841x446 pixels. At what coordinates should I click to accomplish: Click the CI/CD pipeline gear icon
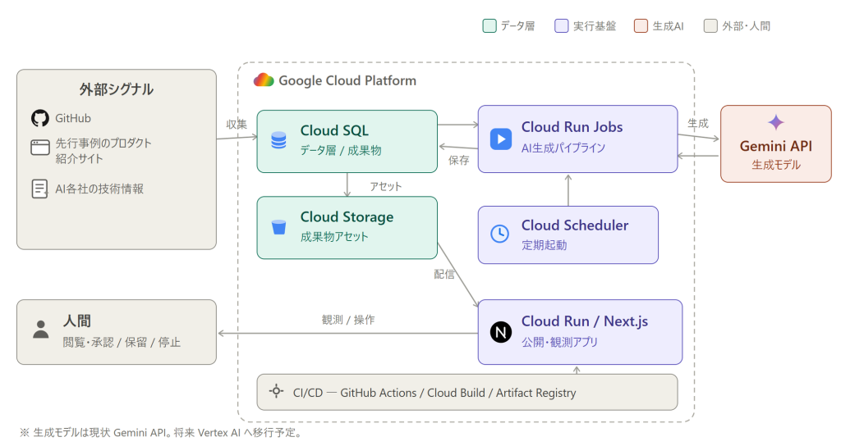pos(276,391)
